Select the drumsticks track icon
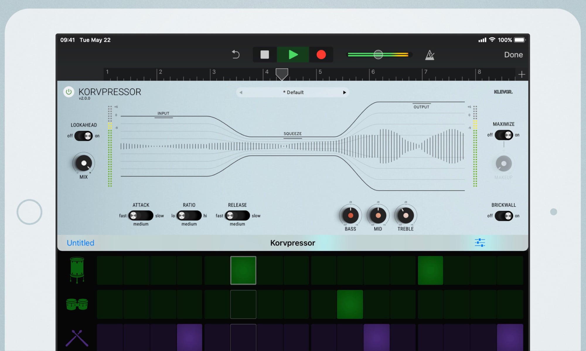 pyautogui.click(x=77, y=338)
